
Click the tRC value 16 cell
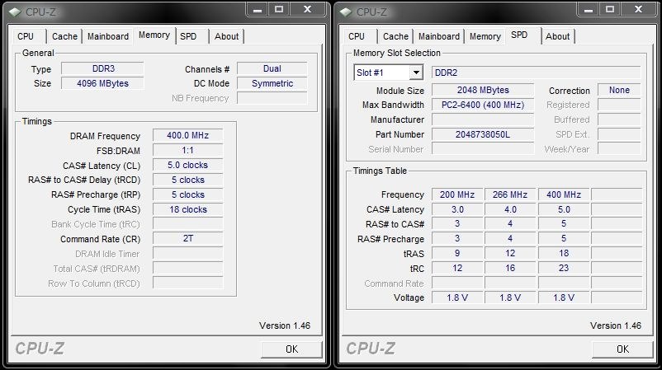click(510, 268)
